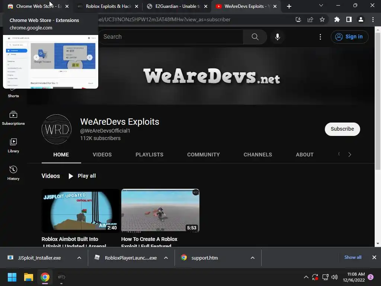Close the Roblox Exploits & Hacks tab
Screen dimensions: 381x286
pyautogui.click(x=137, y=6)
